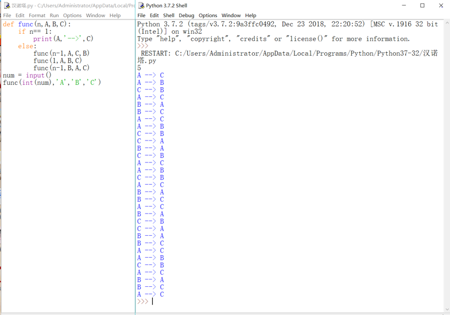This screenshot has height=315, width=450.
Task: Open Help menu in Python Shell
Action: pyautogui.click(x=250, y=15)
